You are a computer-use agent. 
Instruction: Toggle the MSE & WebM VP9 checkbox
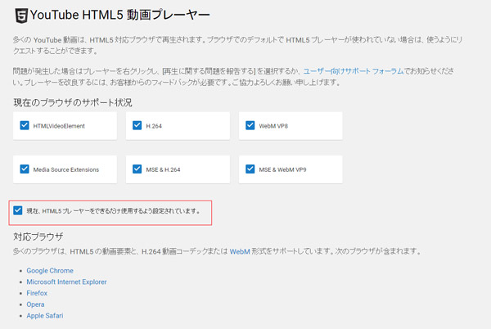pyautogui.click(x=250, y=169)
